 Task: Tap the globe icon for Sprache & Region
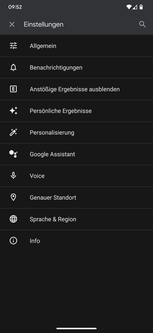pyautogui.click(x=13, y=219)
